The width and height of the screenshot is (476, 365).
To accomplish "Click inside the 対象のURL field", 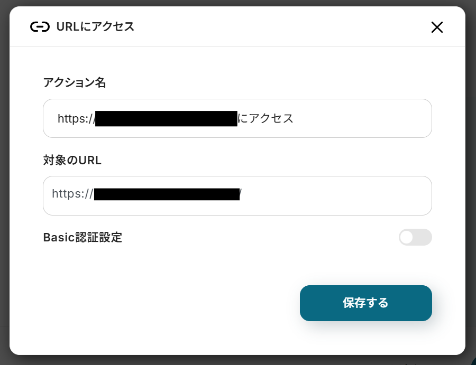I will 237,195.
